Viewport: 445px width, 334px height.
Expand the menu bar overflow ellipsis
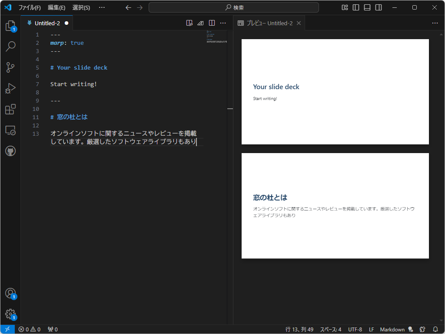(x=101, y=7)
